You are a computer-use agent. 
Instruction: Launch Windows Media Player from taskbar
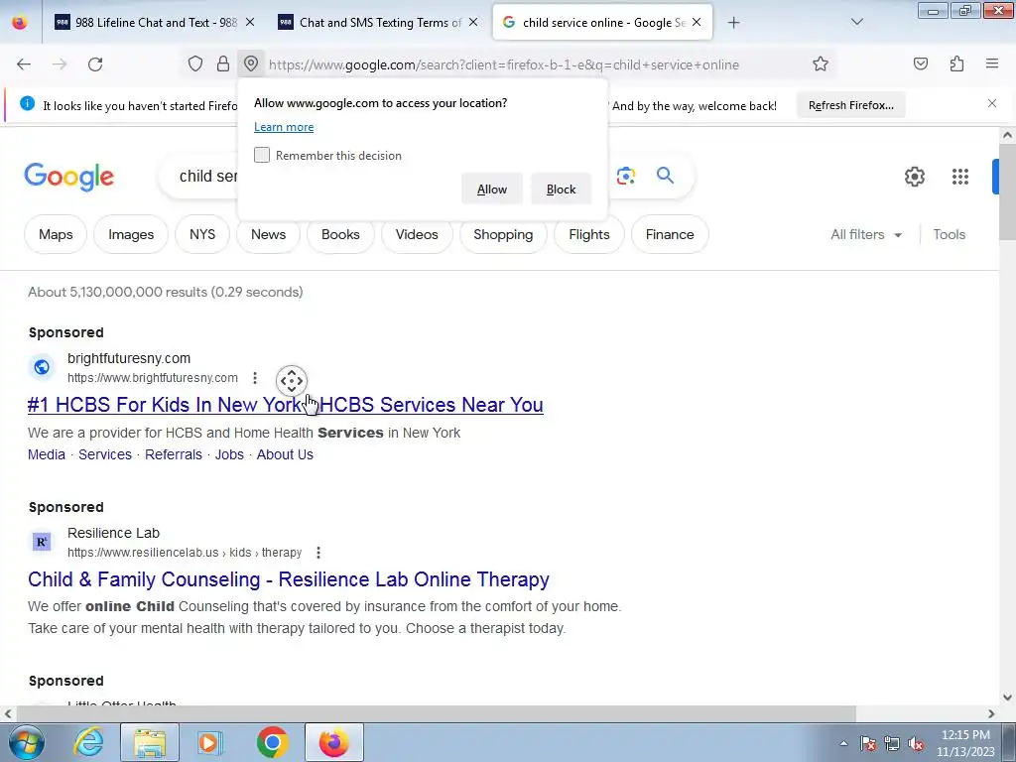click(x=210, y=742)
